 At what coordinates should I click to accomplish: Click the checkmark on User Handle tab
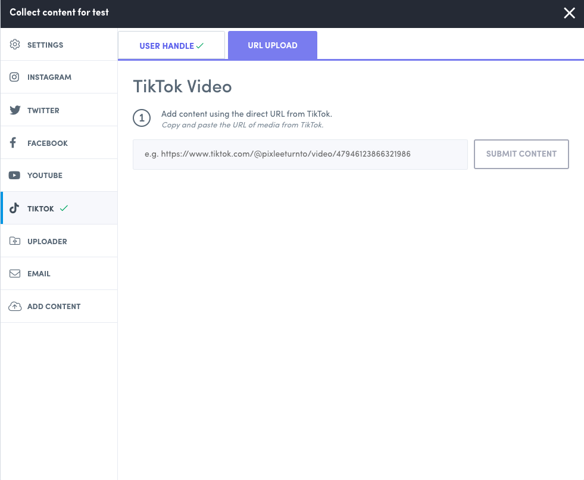click(x=200, y=46)
